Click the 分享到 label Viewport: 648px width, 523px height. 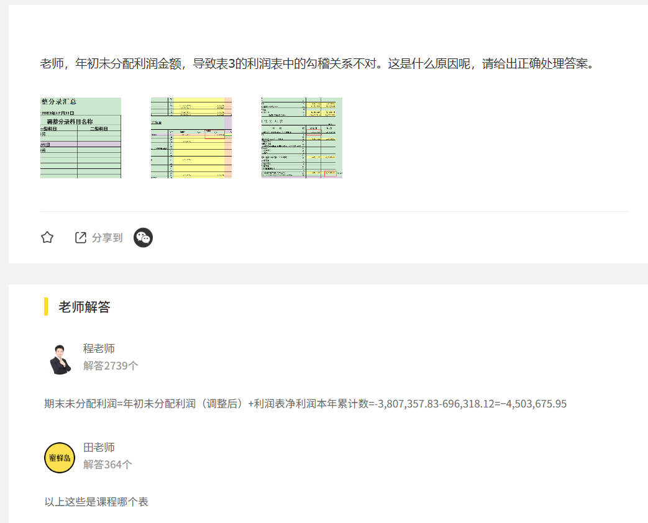click(x=107, y=238)
